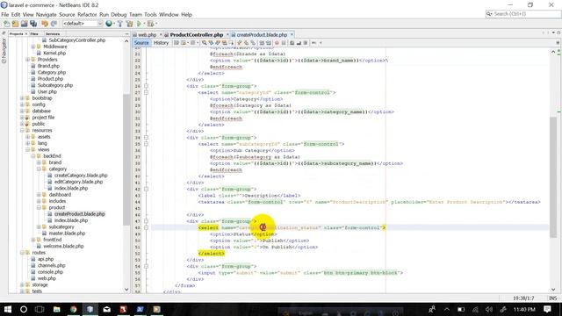Open Task View on the taskbar
Viewport: 562px width, 316px height.
[40, 309]
